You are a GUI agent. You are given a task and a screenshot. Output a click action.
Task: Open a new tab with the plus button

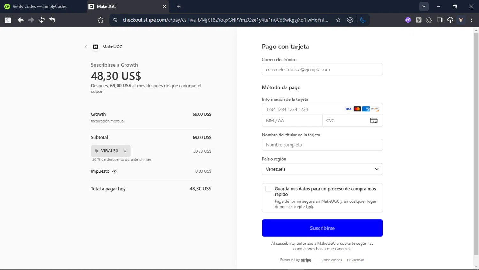(179, 6)
